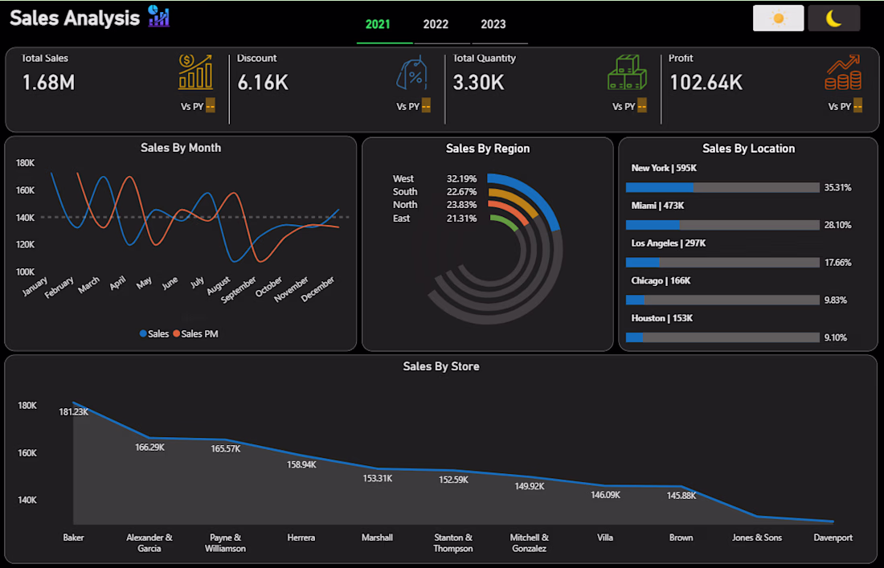The width and height of the screenshot is (884, 568).
Task: Click the Total Sales bar-chart dollar icon
Action: (x=195, y=72)
